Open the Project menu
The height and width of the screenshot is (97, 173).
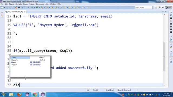(32, 4)
